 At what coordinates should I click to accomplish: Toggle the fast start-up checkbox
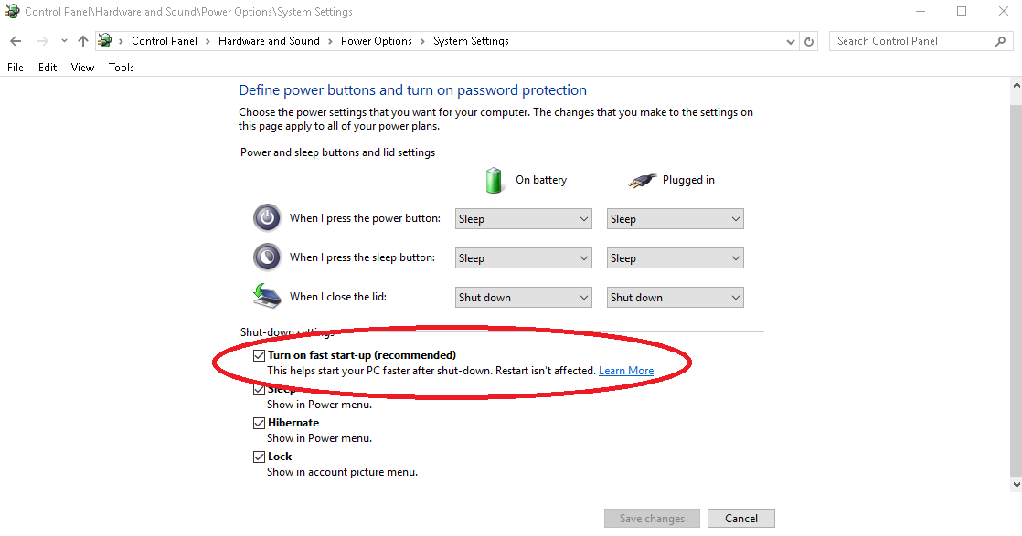click(x=260, y=355)
